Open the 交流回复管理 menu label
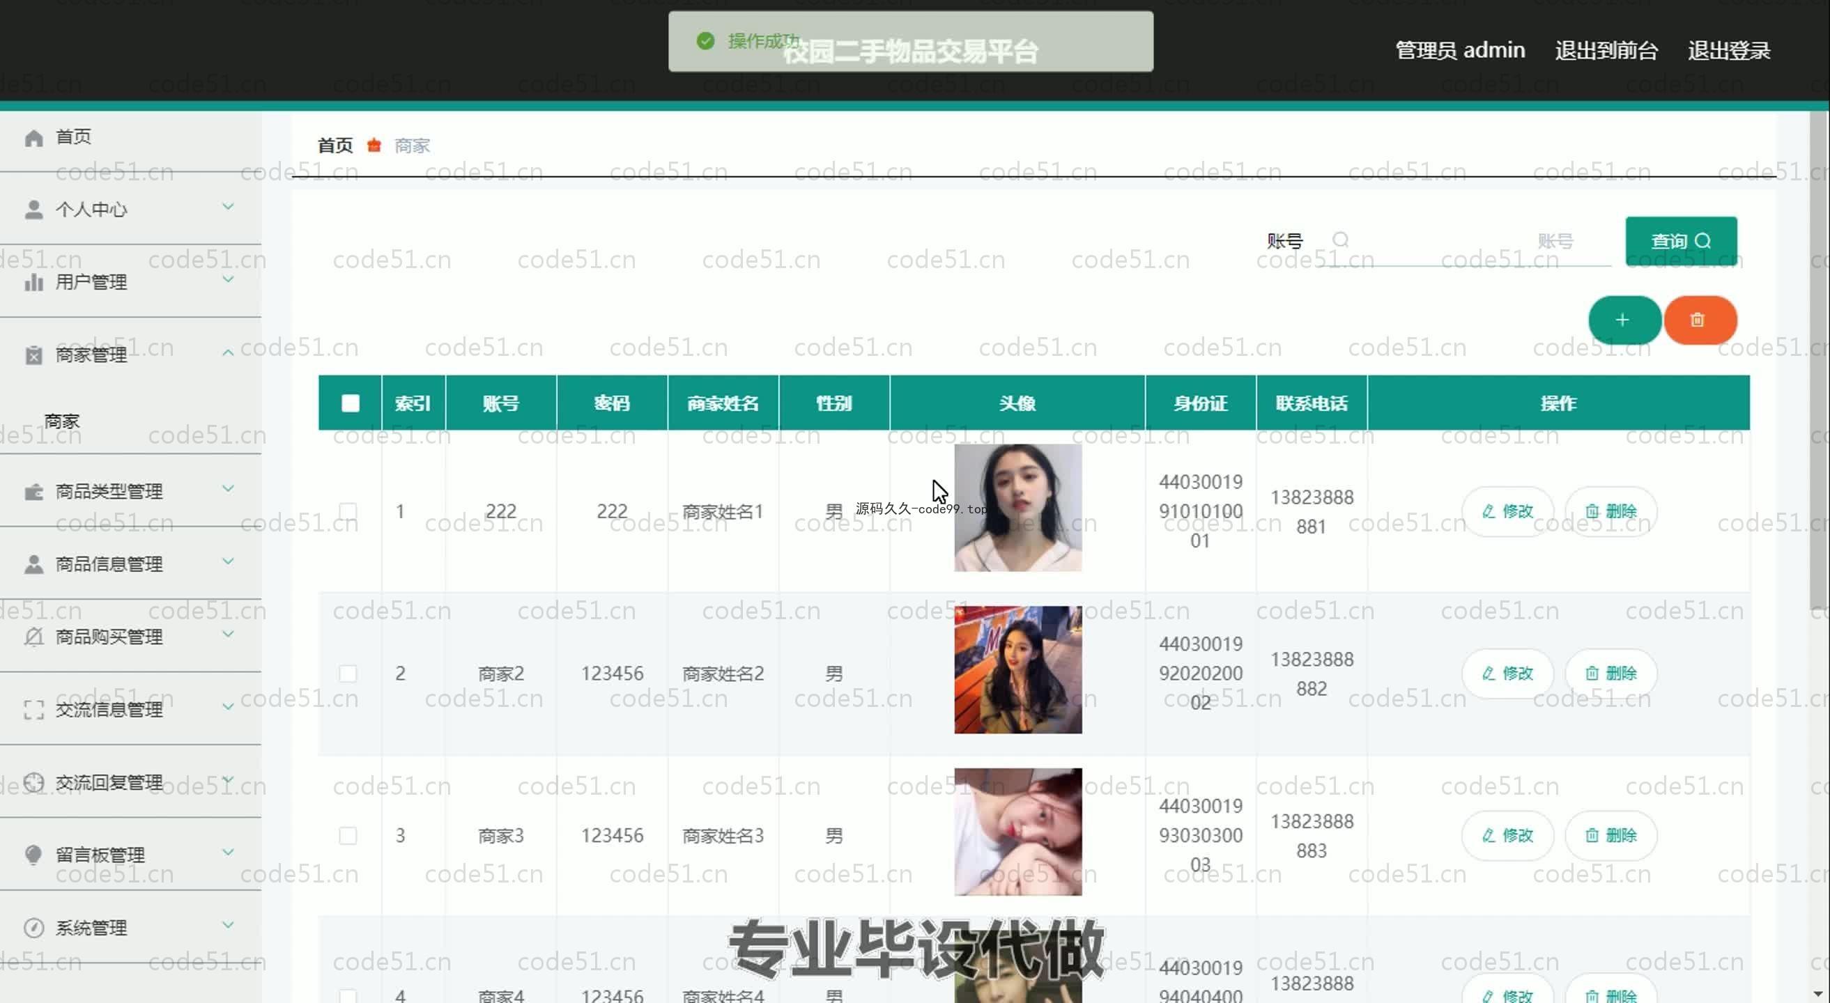1830x1003 pixels. 109,782
